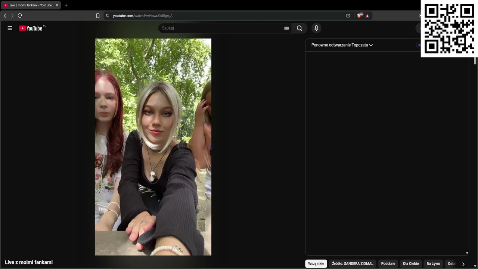Click the address bar URL youtube.com
478x269 pixels.
pos(143,16)
